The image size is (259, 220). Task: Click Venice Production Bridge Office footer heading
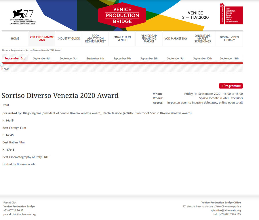tap(221, 202)
